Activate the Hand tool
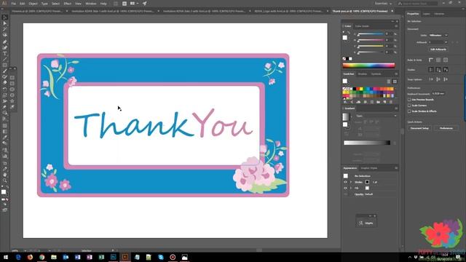This screenshot has width=466, height=262. coord(5,175)
